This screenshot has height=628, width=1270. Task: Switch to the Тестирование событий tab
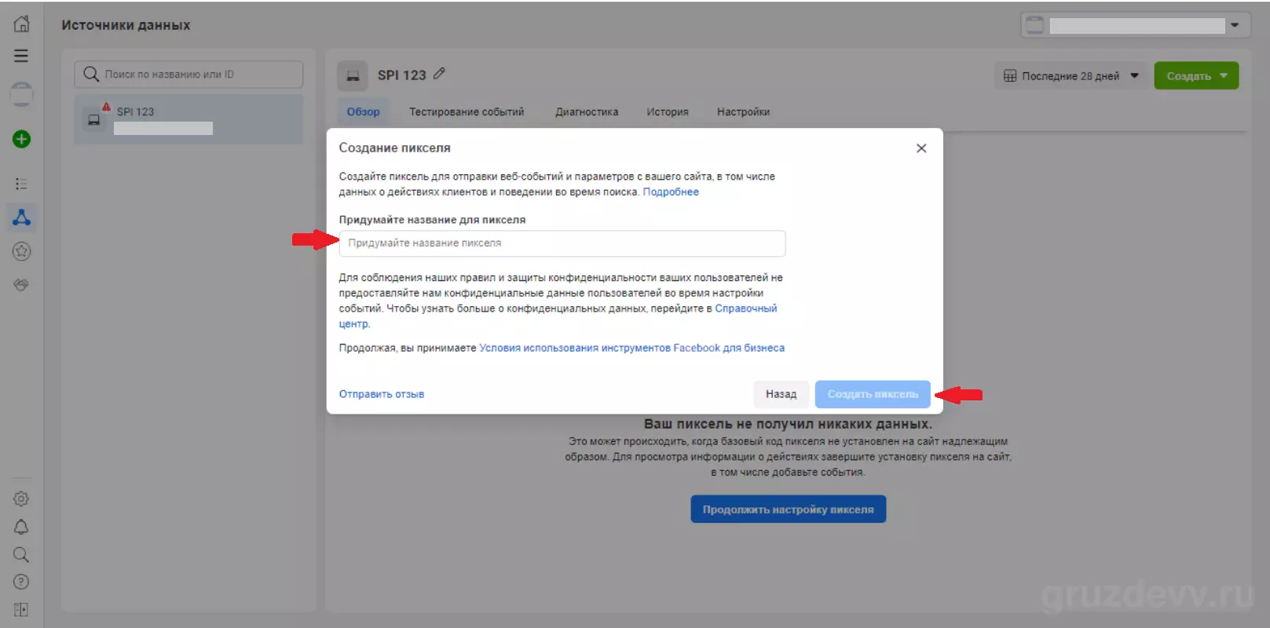tap(467, 112)
